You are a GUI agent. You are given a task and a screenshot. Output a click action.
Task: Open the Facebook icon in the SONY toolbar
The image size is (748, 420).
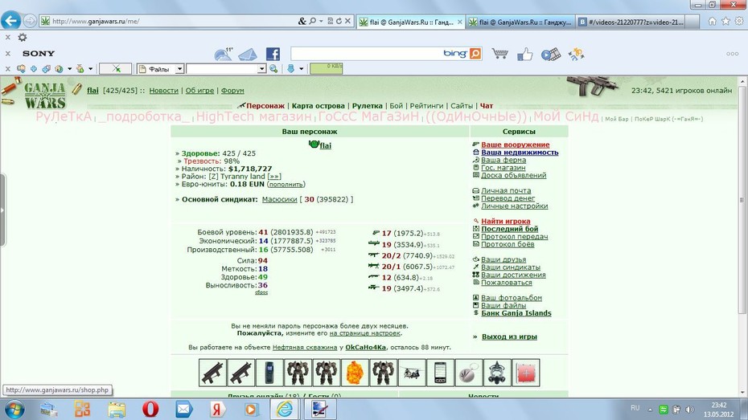click(x=273, y=54)
